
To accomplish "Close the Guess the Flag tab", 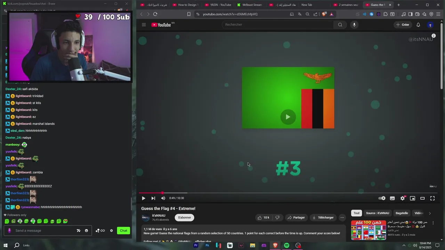I will [390, 5].
